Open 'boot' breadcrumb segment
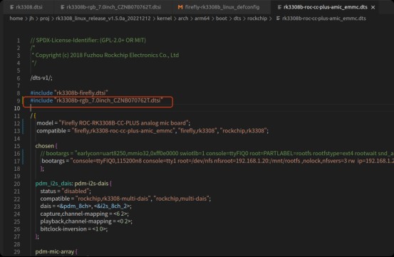Screen dimensions: 394x257 point(222,19)
